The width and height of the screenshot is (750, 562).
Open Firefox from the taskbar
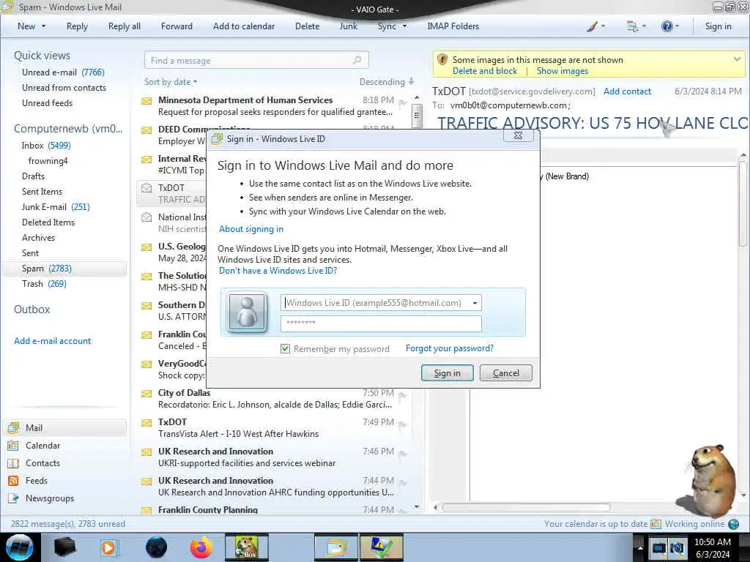tap(201, 547)
